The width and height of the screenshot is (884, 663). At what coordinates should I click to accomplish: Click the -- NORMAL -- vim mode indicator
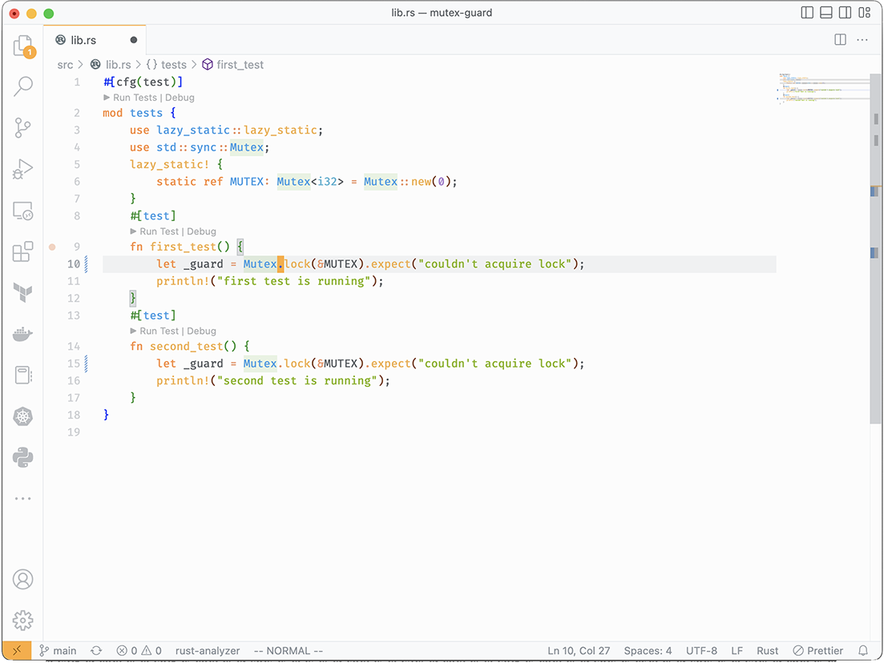tap(288, 651)
